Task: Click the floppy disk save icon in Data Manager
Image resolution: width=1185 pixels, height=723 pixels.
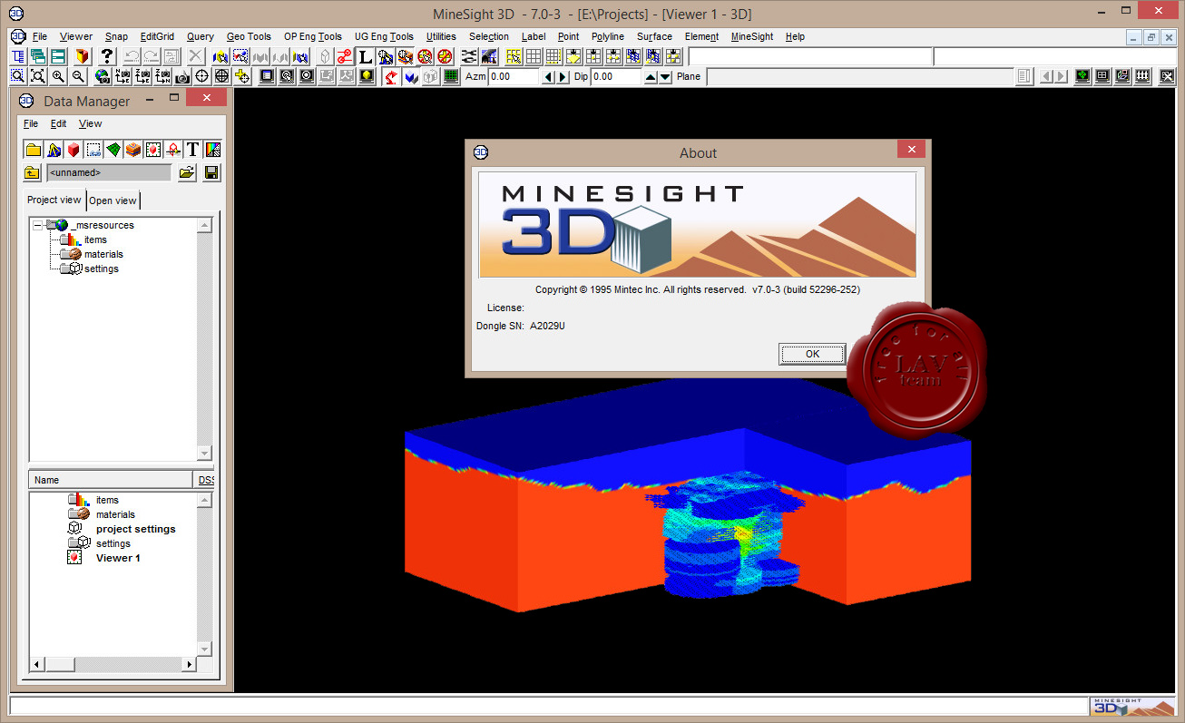Action: pos(212,172)
